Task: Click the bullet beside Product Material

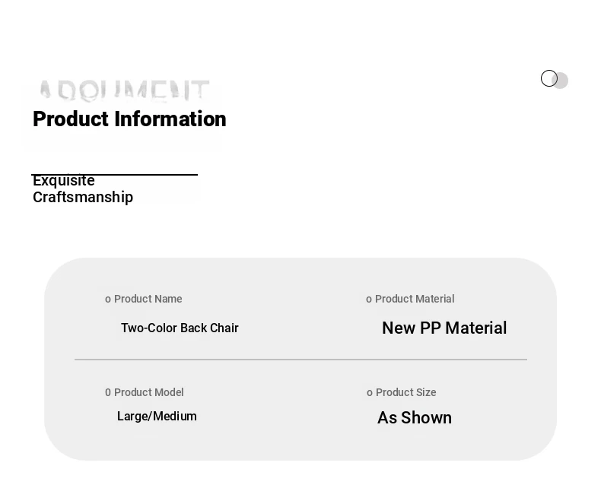Action: click(369, 300)
